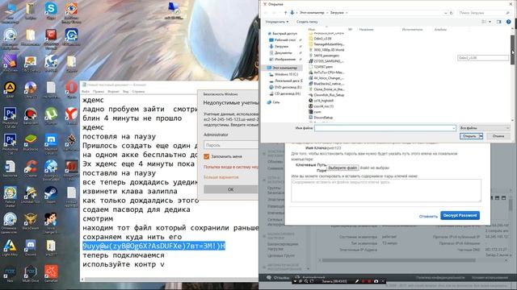This screenshot has width=517, height=290.
Task: Go up one folder level in dialog
Action: point(285,13)
